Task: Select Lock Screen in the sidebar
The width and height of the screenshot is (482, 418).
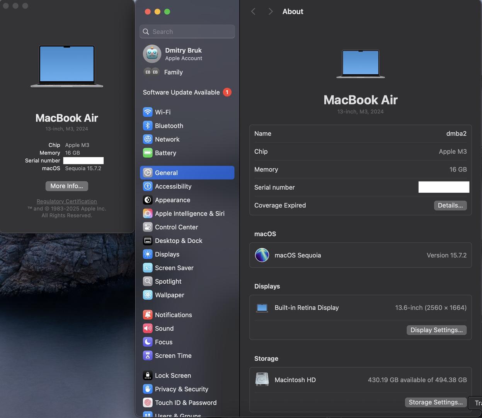Action: [173, 375]
